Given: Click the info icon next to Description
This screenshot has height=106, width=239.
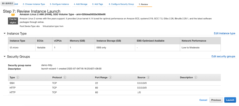Looking at the screenshot, I should pos(196,78).
